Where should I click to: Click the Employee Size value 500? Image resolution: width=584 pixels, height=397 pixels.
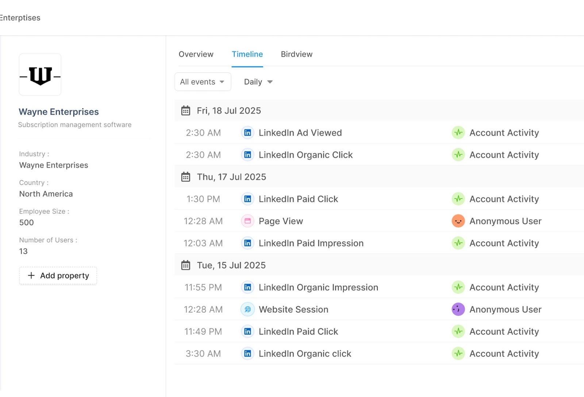pos(26,222)
